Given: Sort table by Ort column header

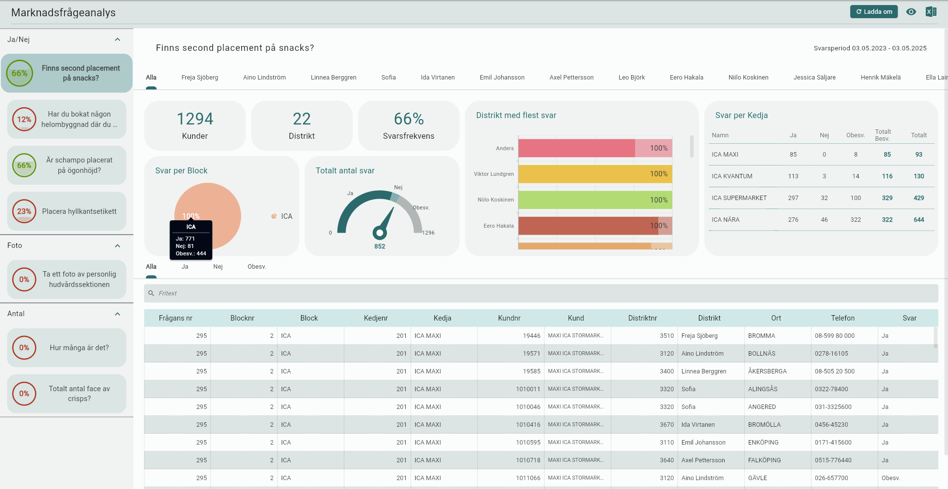Looking at the screenshot, I should click(x=776, y=318).
